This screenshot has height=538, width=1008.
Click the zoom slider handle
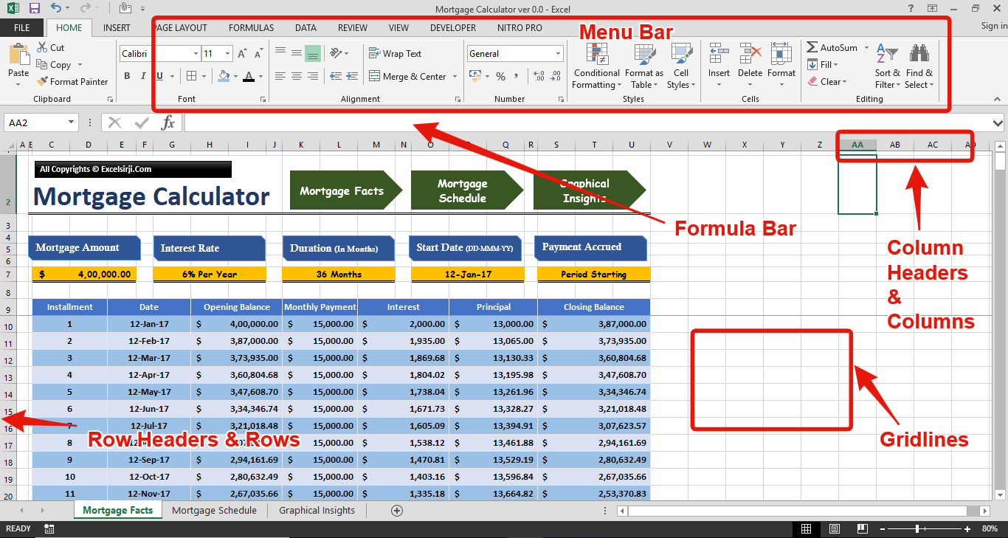click(917, 528)
